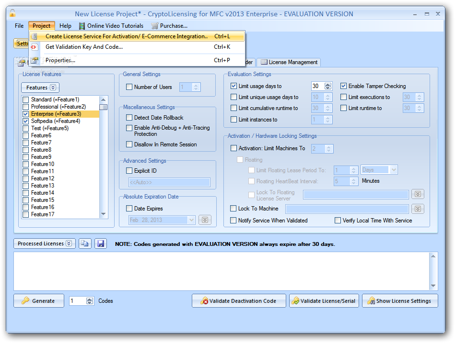
Task: Open the Help menu
Action: coord(65,26)
